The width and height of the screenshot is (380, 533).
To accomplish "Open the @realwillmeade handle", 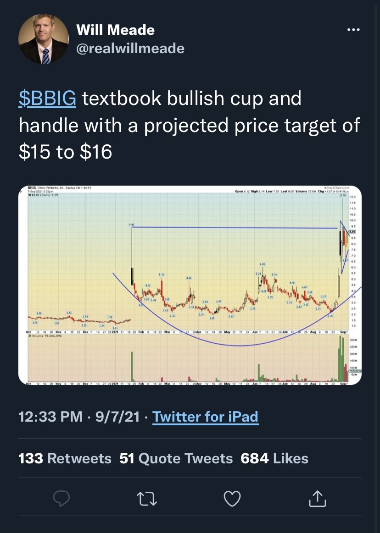I will 130,48.
